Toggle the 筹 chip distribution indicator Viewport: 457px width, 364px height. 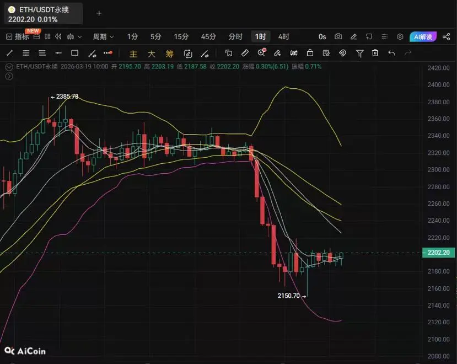[169, 53]
